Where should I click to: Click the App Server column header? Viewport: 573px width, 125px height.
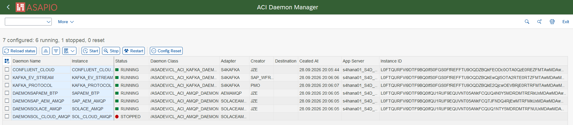[x=360, y=61]
